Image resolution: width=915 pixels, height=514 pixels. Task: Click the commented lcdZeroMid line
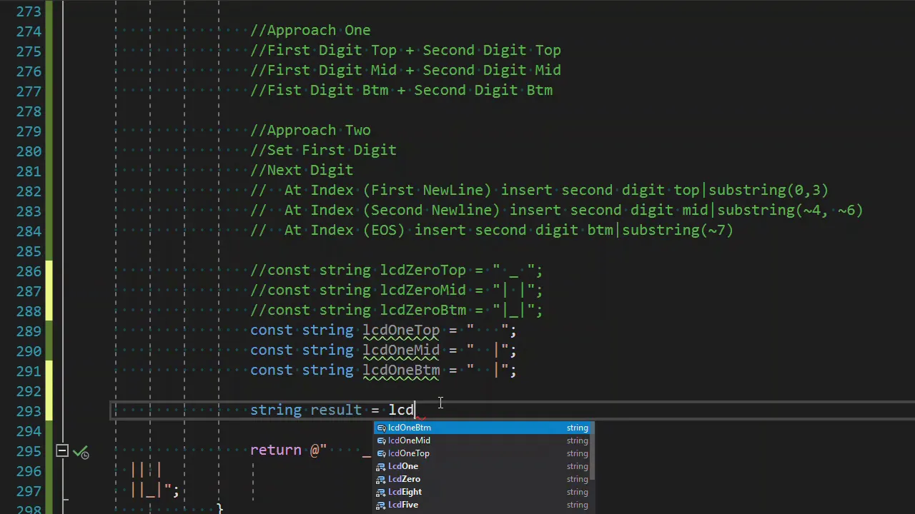(396, 291)
